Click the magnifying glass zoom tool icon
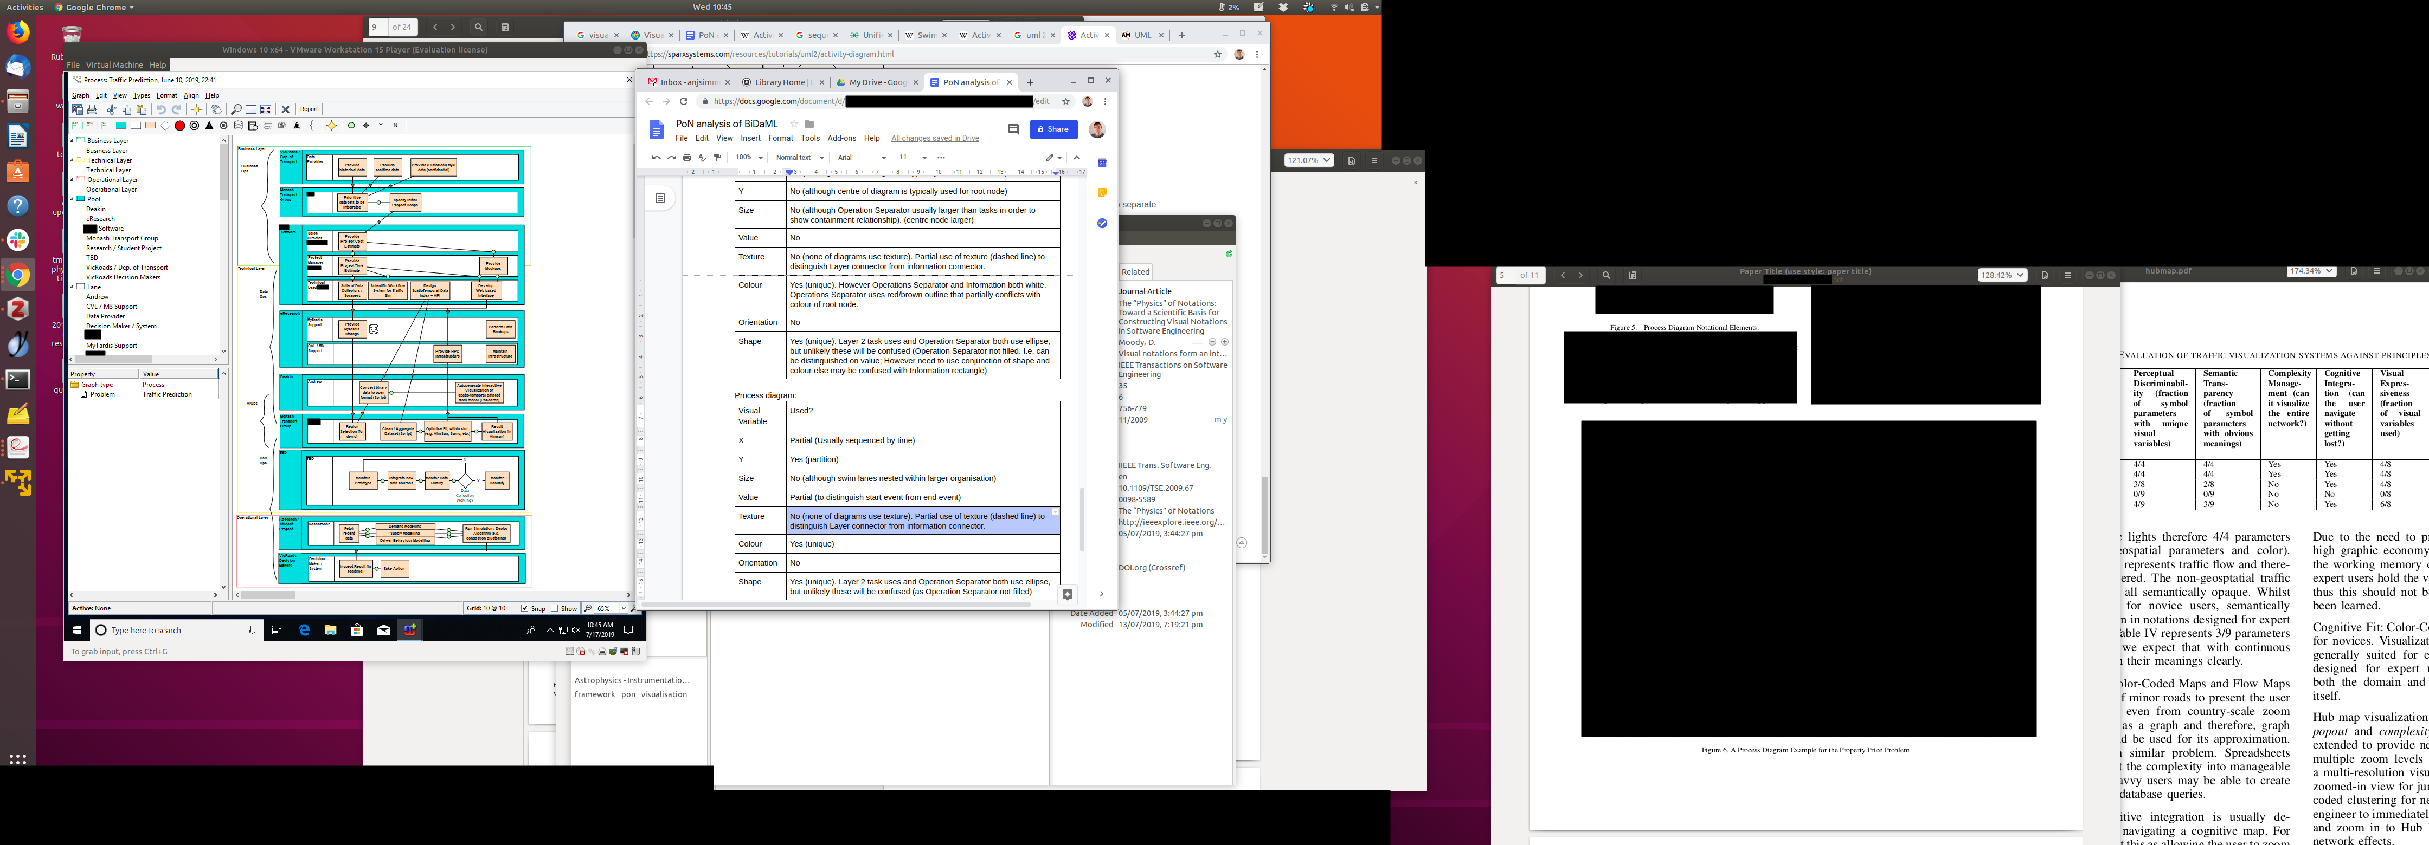2429x845 pixels. pos(236,109)
